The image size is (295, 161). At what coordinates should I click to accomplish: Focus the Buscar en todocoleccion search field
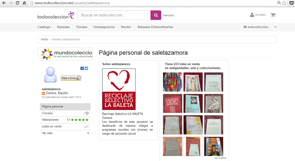pyautogui.click(x=114, y=15)
